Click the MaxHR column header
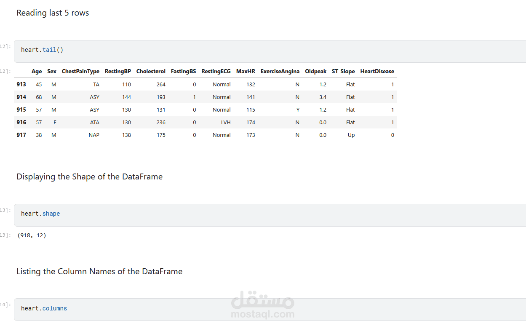This screenshot has width=526, height=326. (x=246, y=72)
